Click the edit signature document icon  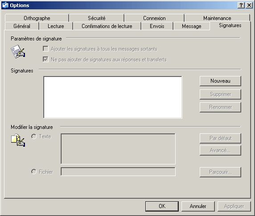[18, 140]
